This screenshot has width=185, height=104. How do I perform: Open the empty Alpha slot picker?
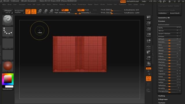[x=8, y=44]
